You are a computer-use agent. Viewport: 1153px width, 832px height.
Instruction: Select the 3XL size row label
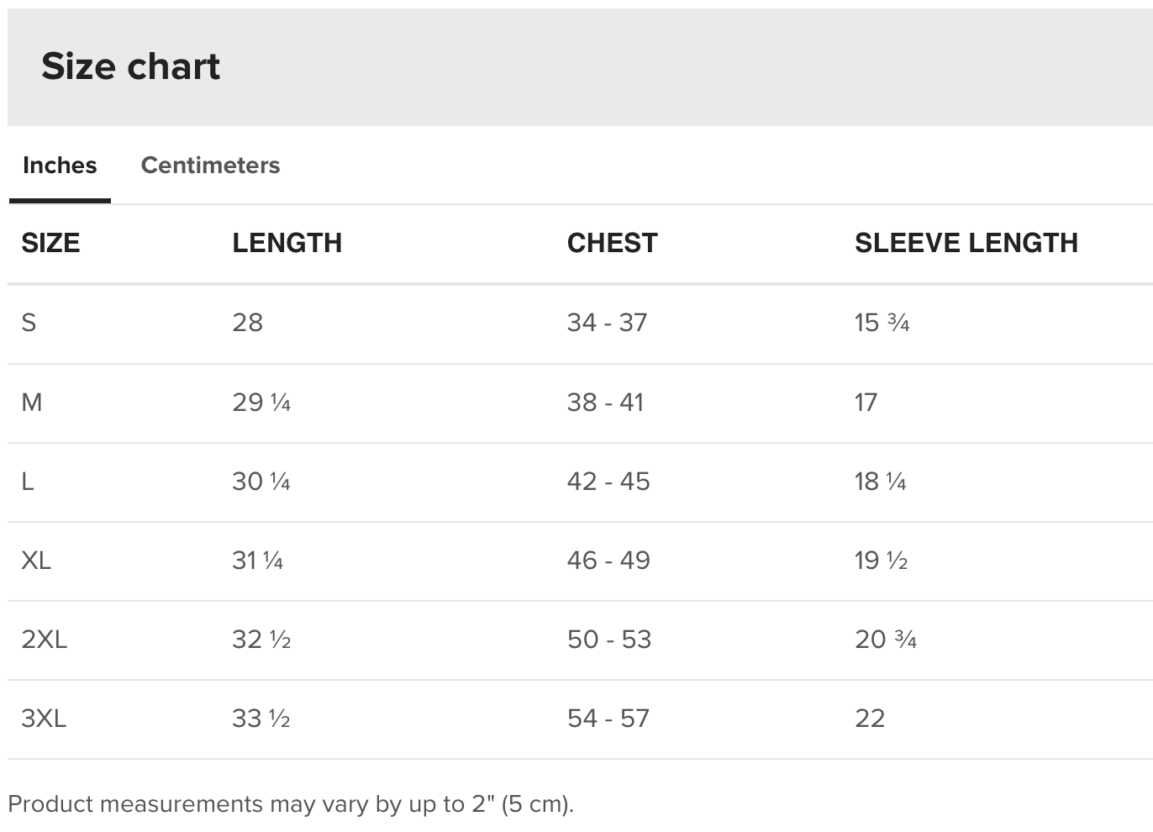click(x=44, y=719)
